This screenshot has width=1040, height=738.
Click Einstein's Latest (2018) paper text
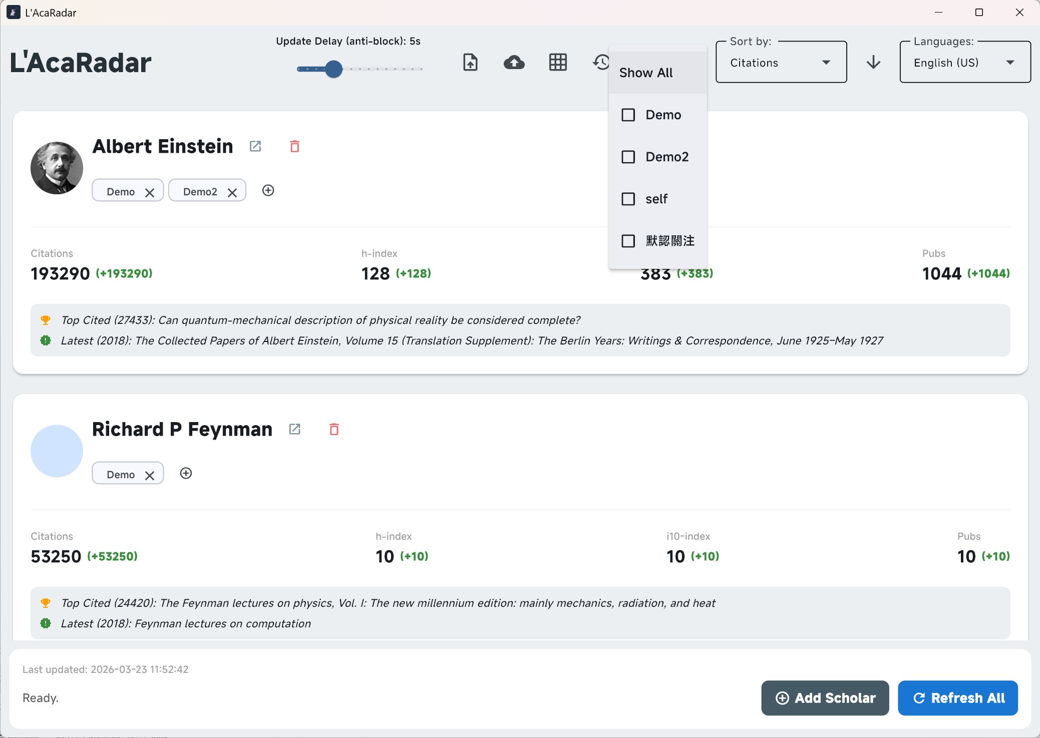pos(472,340)
